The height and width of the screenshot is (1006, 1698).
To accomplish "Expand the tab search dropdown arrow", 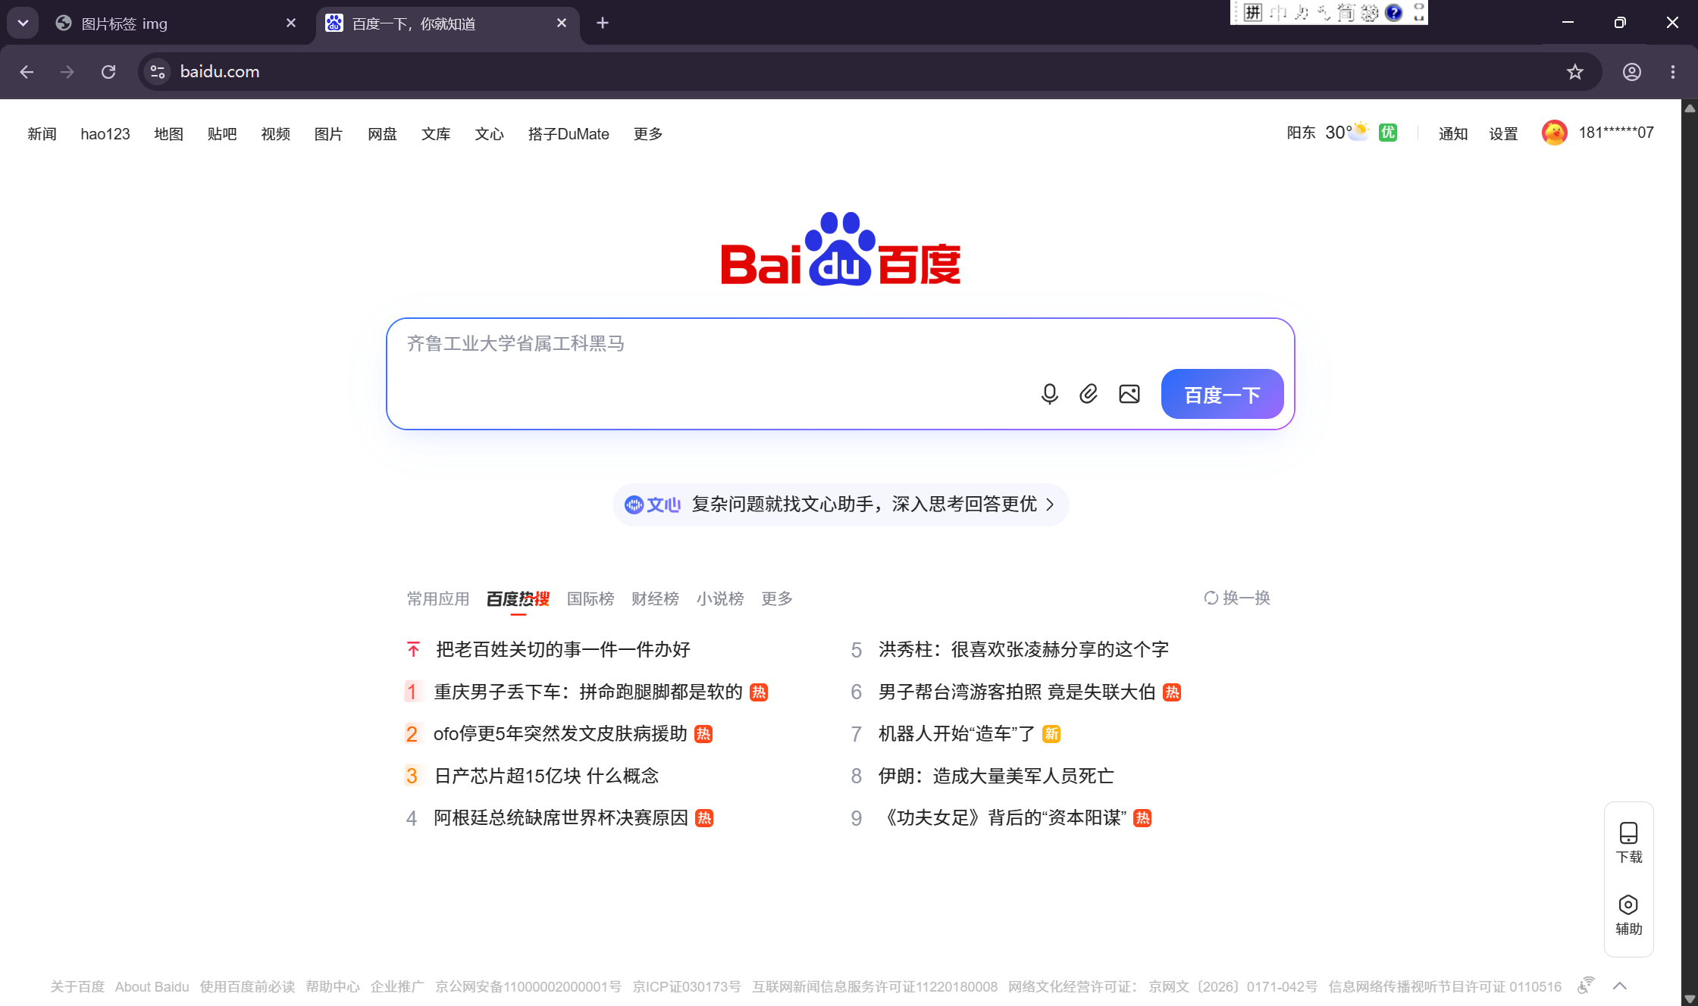I will coord(23,23).
